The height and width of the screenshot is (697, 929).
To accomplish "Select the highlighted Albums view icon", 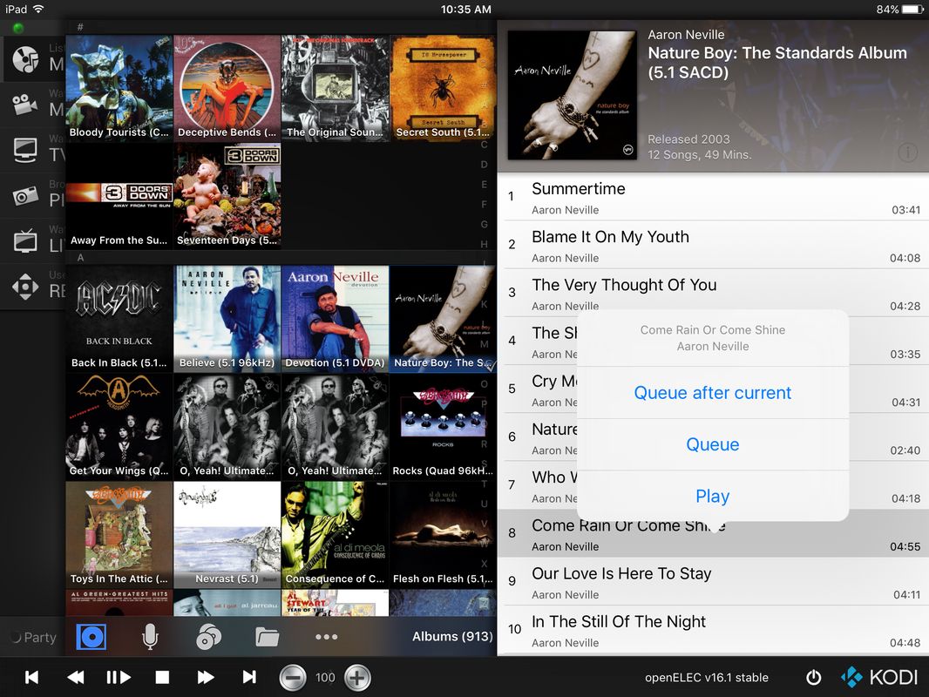I will (x=91, y=637).
